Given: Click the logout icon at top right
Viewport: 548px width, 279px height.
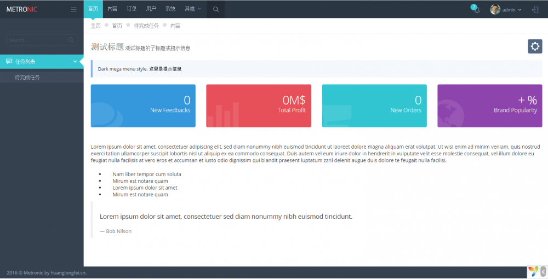Looking at the screenshot, I should click(535, 10).
